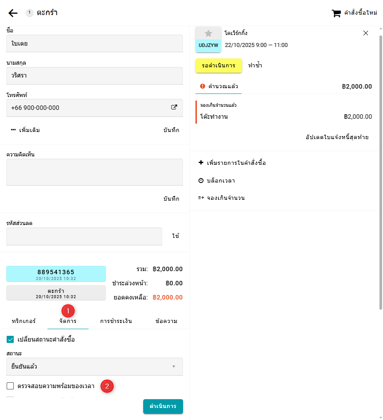Switch to the การชำระเงิน tab
383x420 pixels.
tap(116, 321)
